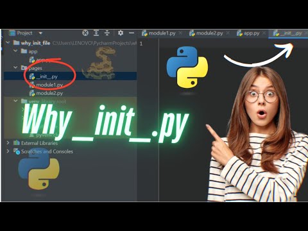Collapse the venv folder chevron
The width and height of the screenshot is (308, 231).
[x=15, y=101]
